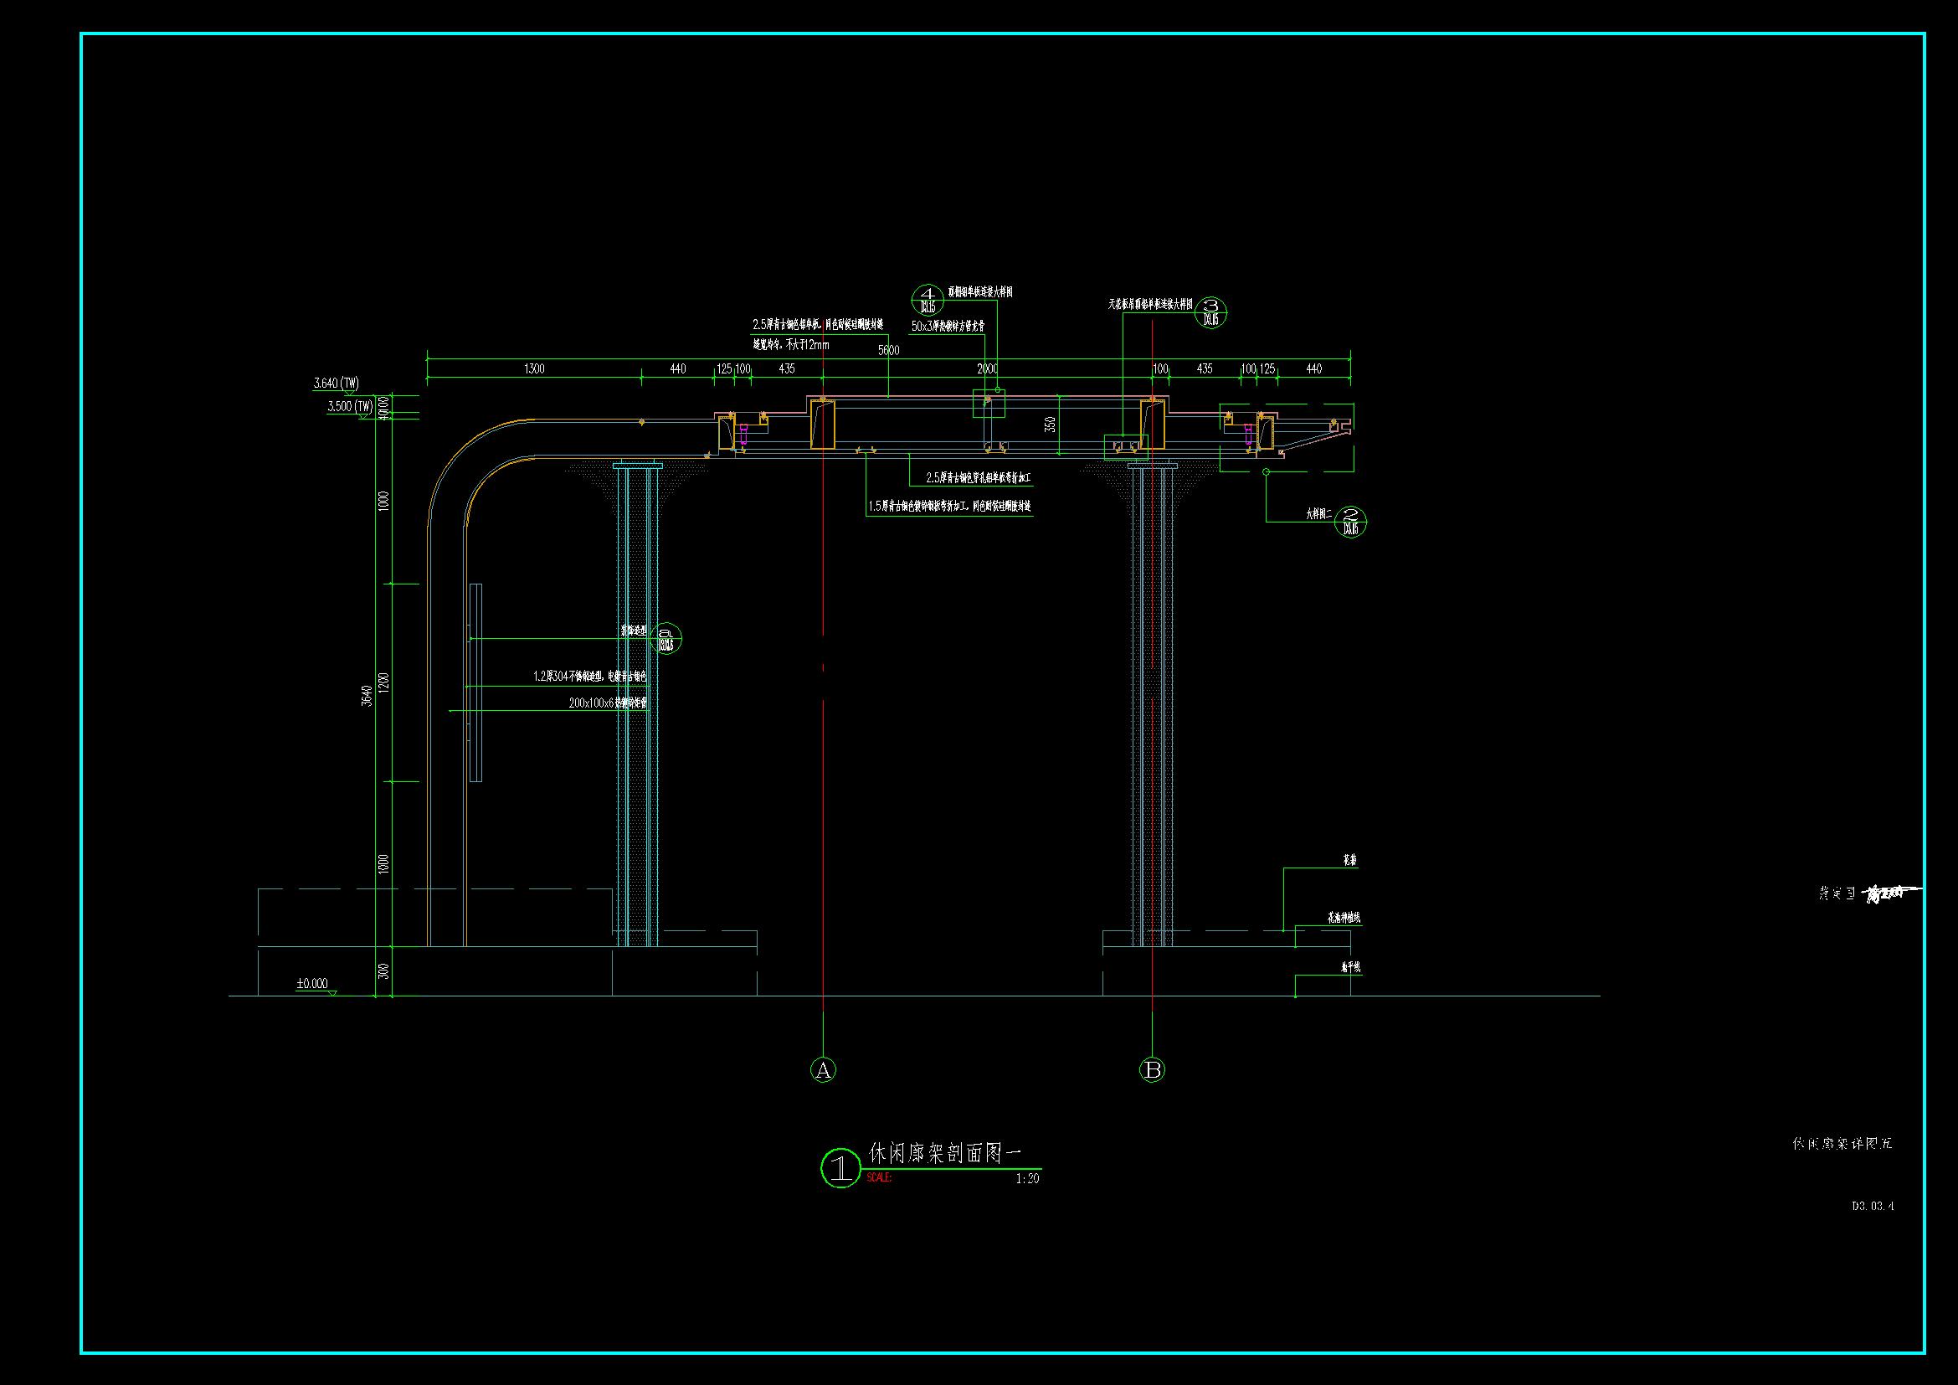
Task: Select the vertical 300 dimension text
Action: pyautogui.click(x=383, y=971)
